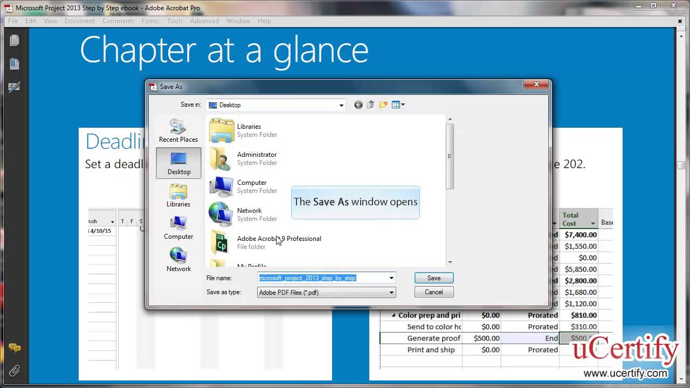Open the Bookmarks panel icon
The image size is (690, 388).
tap(15, 64)
